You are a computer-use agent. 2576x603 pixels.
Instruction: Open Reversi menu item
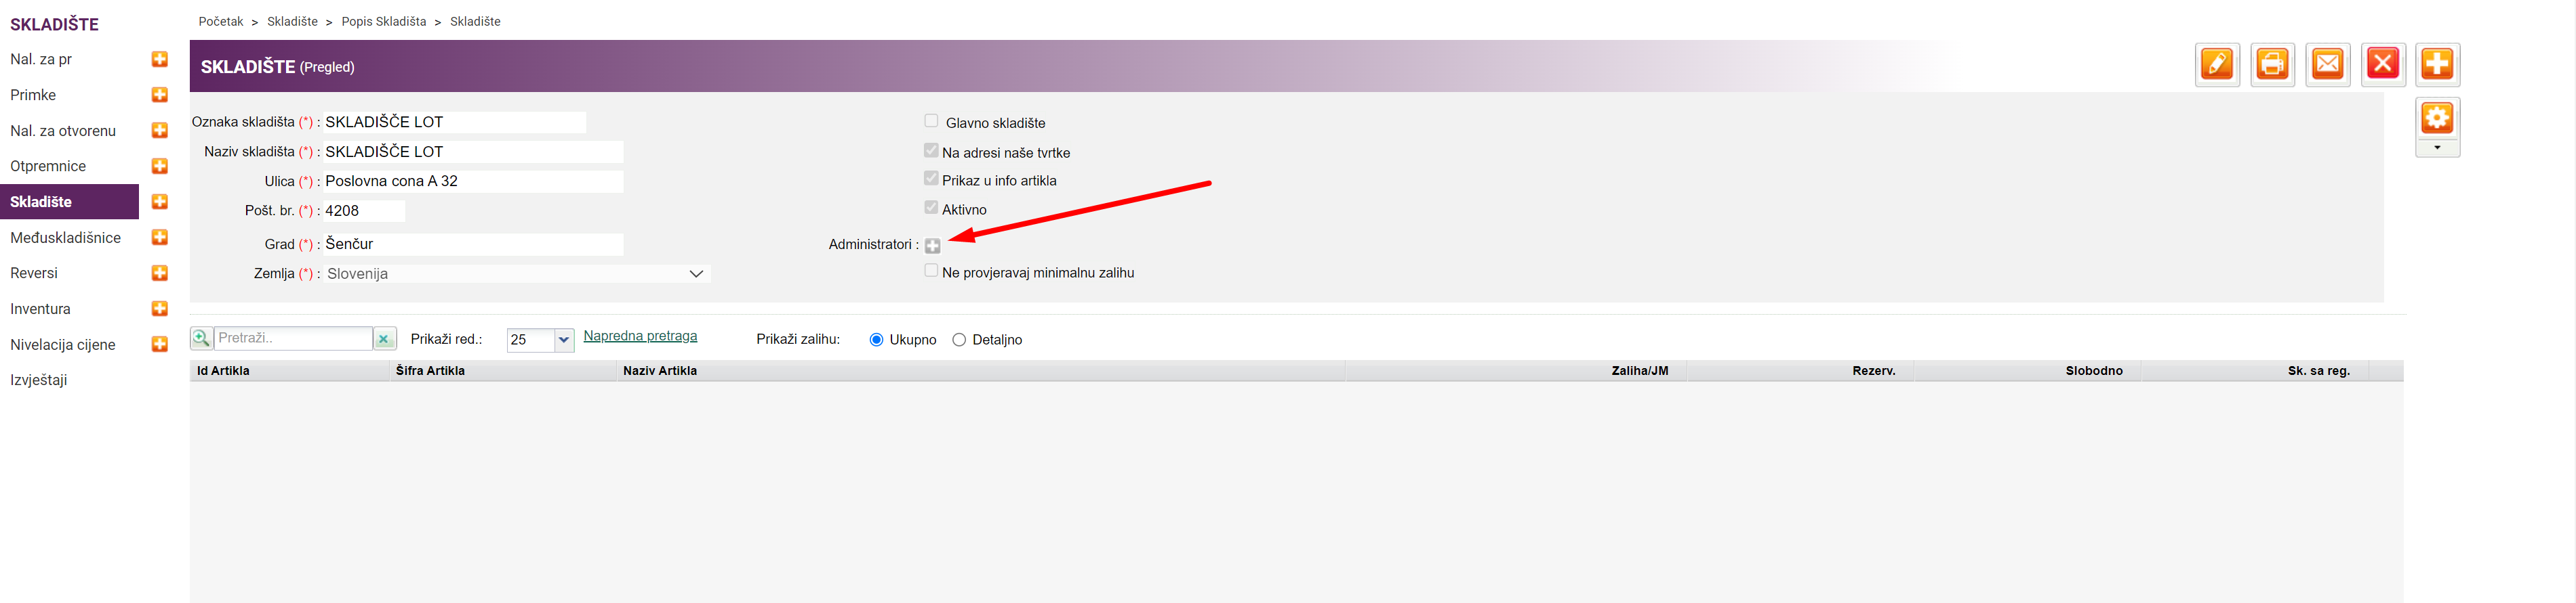(34, 273)
